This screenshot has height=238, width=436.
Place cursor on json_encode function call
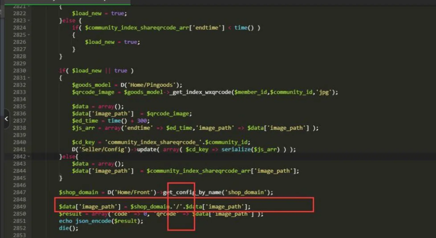(x=93, y=221)
